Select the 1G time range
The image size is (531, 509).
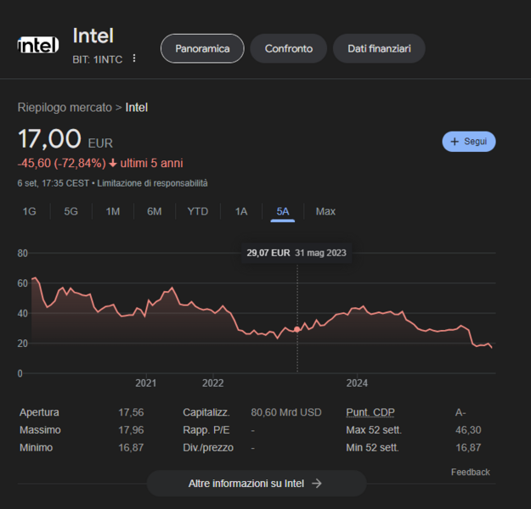tap(29, 211)
